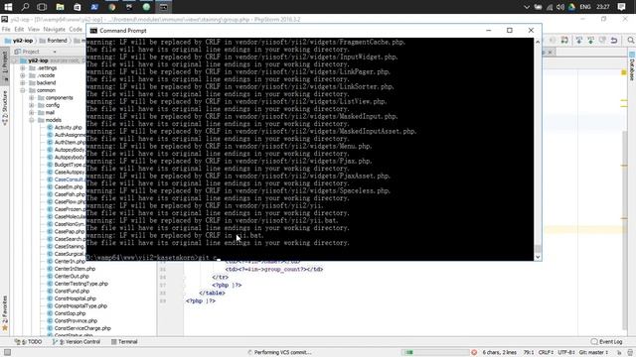The width and height of the screenshot is (636, 357).
Task: Click the VCS commit progress bar
Action: pyautogui.click(x=435, y=353)
